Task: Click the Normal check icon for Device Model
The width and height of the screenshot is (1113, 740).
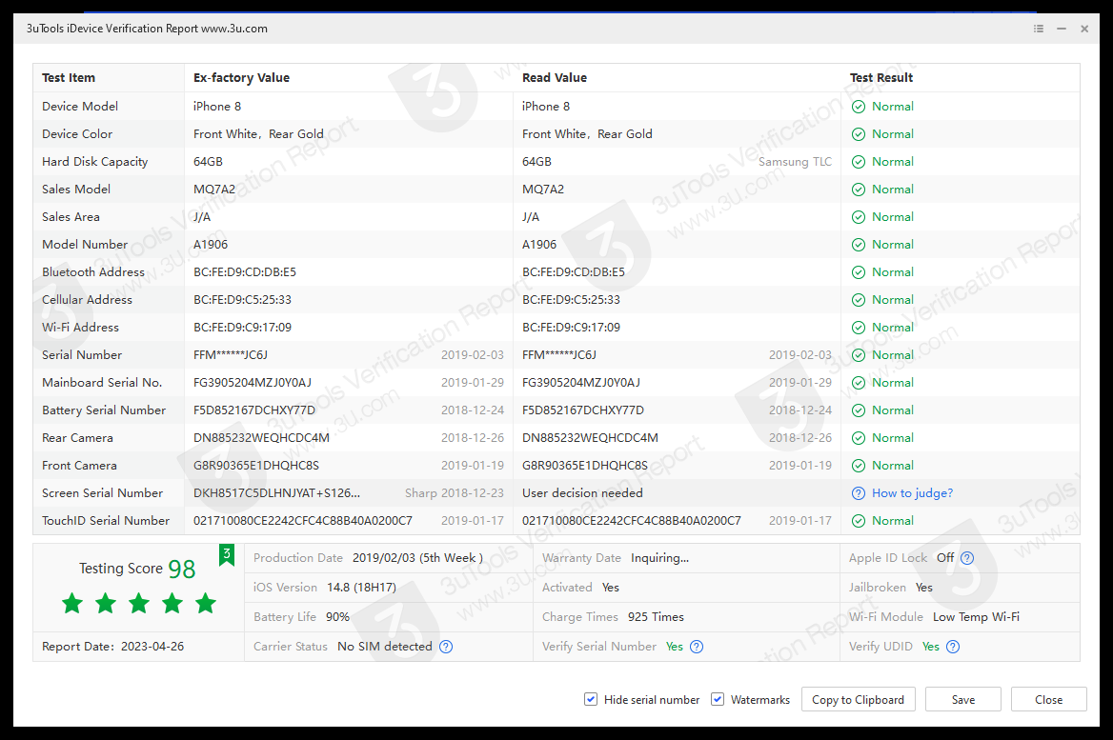Action: [x=859, y=107]
